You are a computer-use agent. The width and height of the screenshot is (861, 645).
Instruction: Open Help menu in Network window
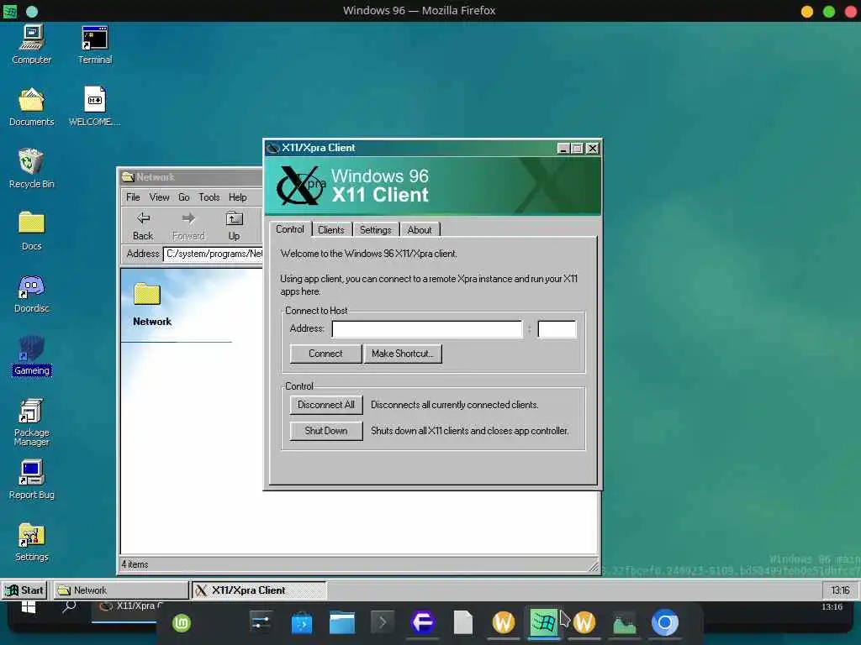[x=238, y=197]
